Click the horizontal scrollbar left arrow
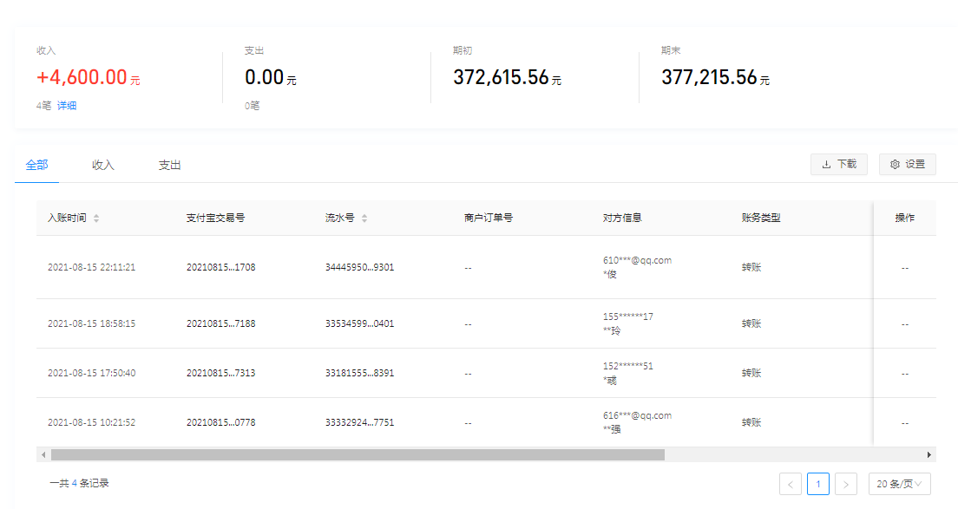958x509 pixels. tap(43, 454)
